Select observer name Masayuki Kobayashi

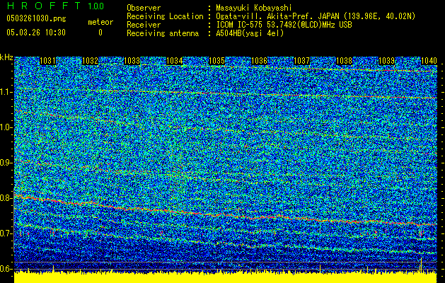(x=254, y=8)
